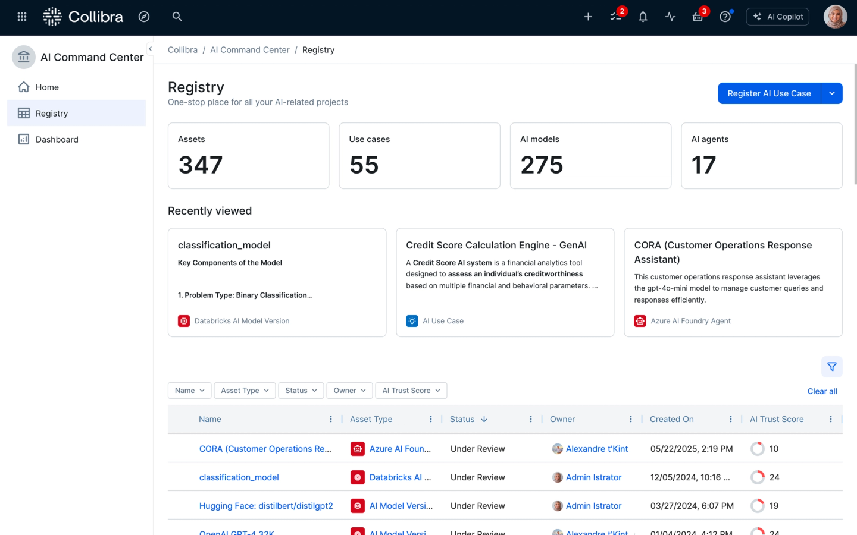Open Owner column options menu
This screenshot has width=857, height=535.
(631, 419)
